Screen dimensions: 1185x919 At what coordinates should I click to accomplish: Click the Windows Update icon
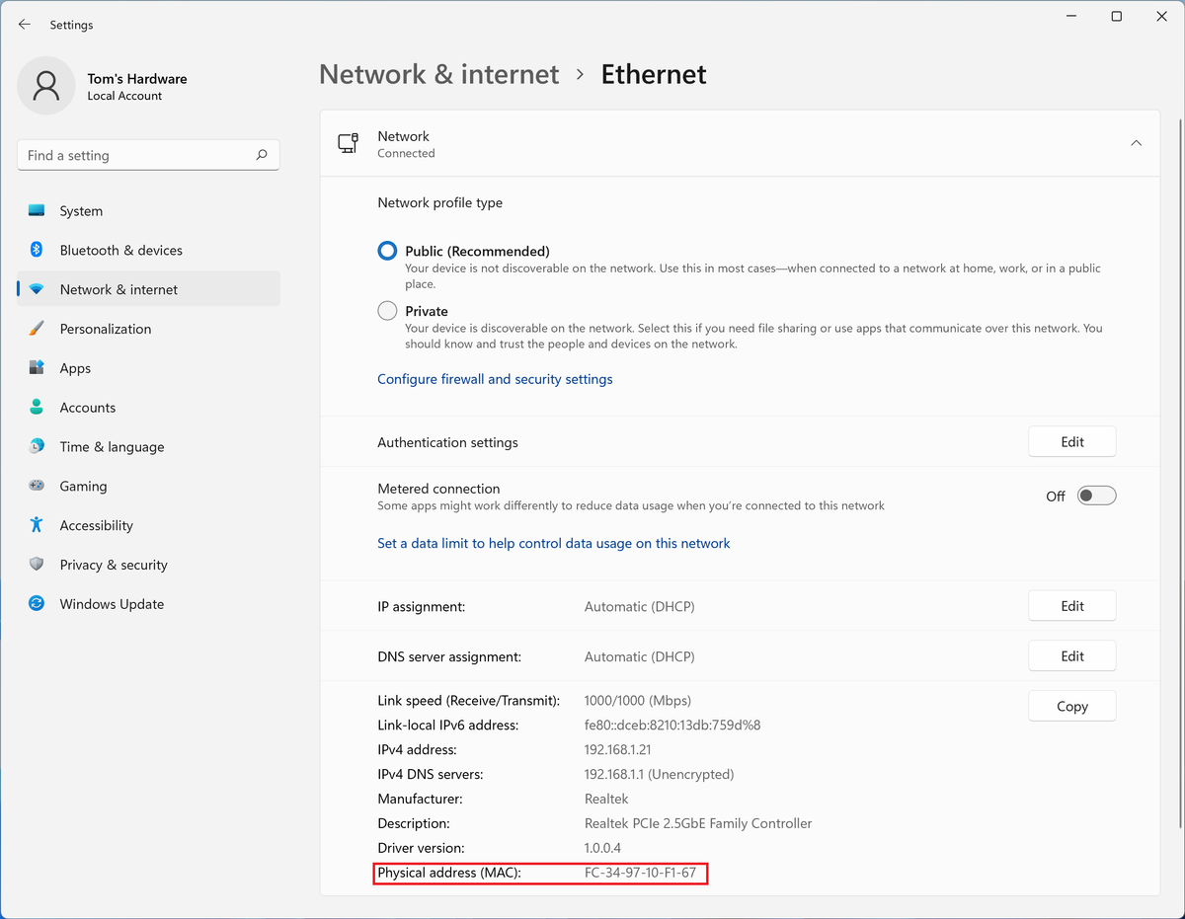point(36,603)
